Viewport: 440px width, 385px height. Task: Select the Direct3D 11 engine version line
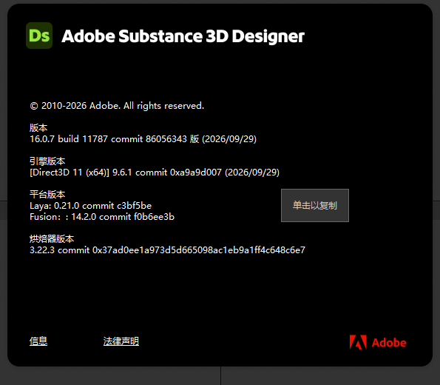point(155,173)
